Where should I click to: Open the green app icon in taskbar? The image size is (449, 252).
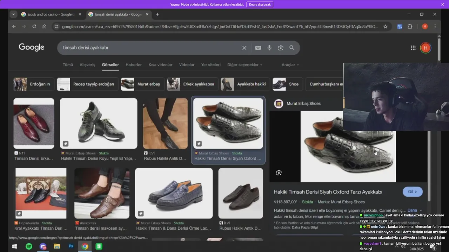tap(99, 246)
